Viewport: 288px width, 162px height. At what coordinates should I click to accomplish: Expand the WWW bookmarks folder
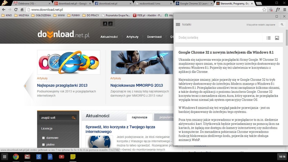(59, 15)
